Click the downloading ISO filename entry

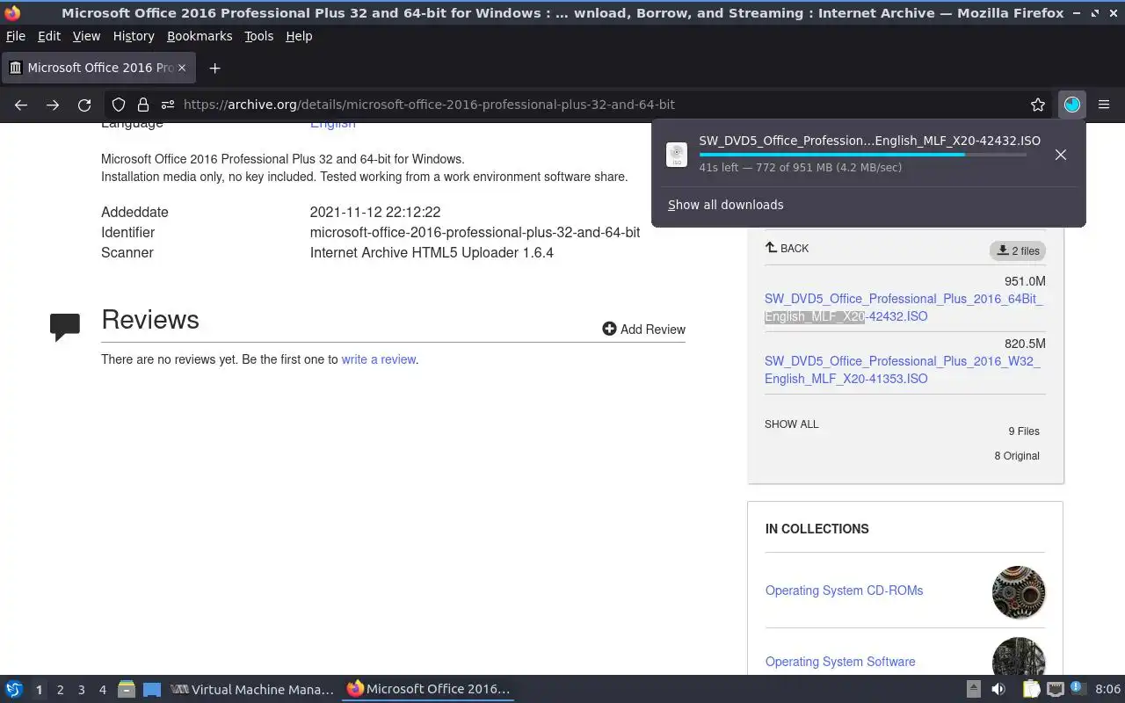coord(869,141)
